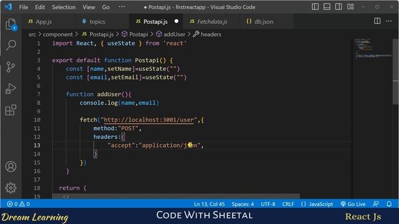Click line number 10 in gutter

[x=37, y=119]
